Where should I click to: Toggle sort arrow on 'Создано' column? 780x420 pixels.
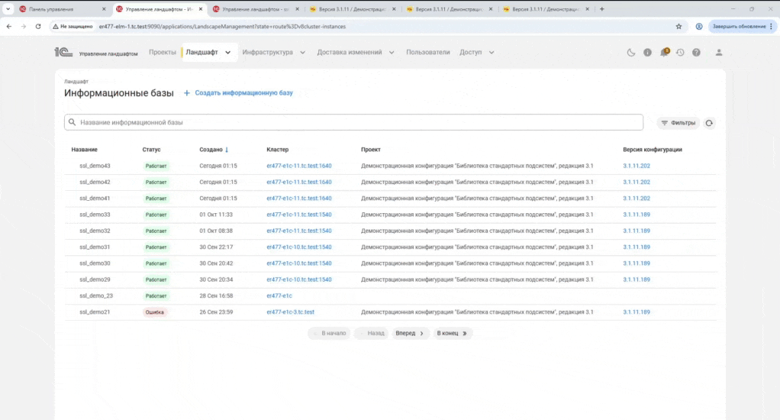(227, 150)
